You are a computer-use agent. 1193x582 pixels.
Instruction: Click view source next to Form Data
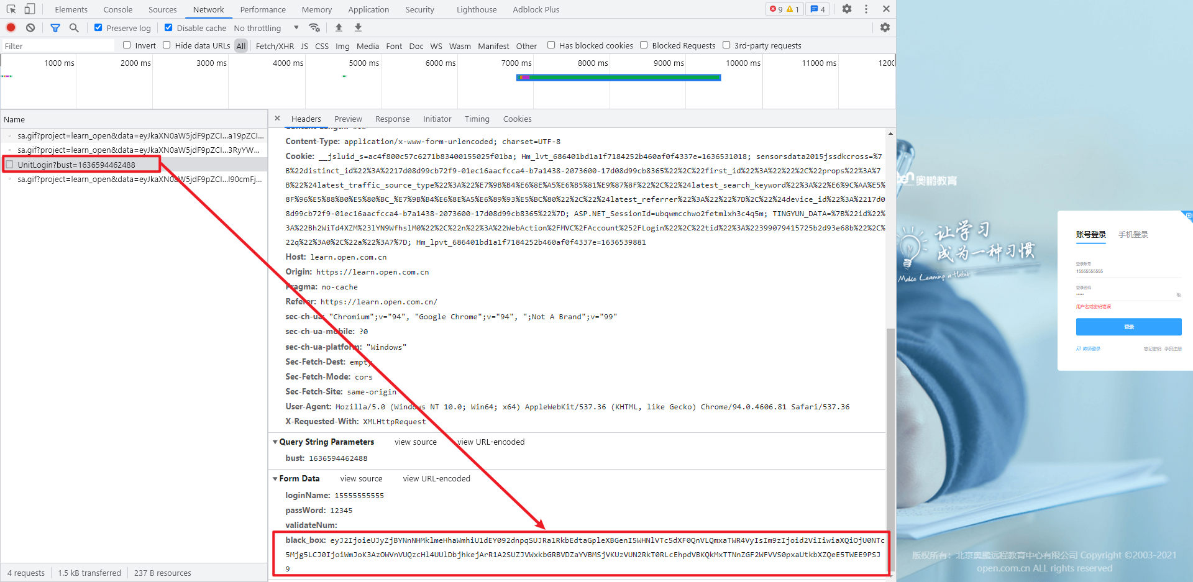pos(361,479)
